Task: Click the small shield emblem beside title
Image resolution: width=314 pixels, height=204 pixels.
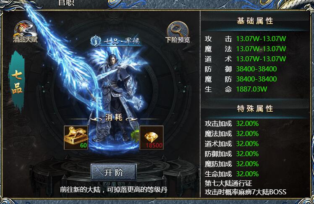Action: [96, 41]
